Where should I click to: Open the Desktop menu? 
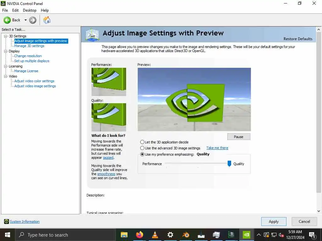[30, 10]
